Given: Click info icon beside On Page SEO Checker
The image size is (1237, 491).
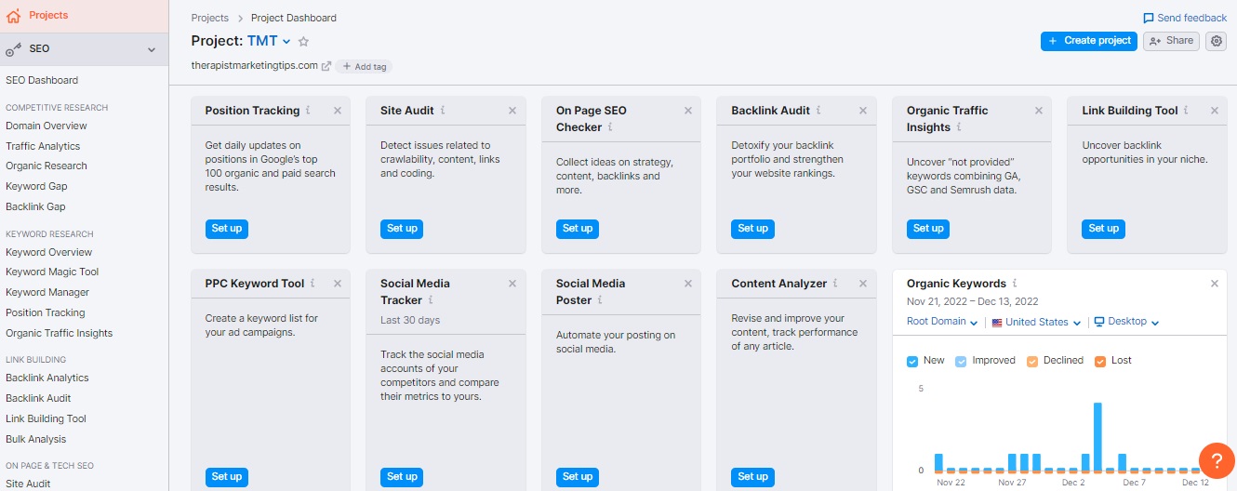Looking at the screenshot, I should point(610,126).
